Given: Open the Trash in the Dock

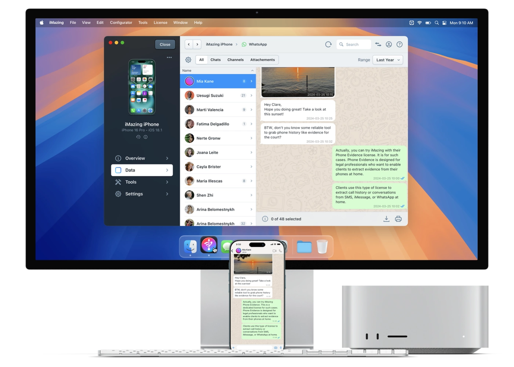Looking at the screenshot, I should pyautogui.click(x=322, y=246).
